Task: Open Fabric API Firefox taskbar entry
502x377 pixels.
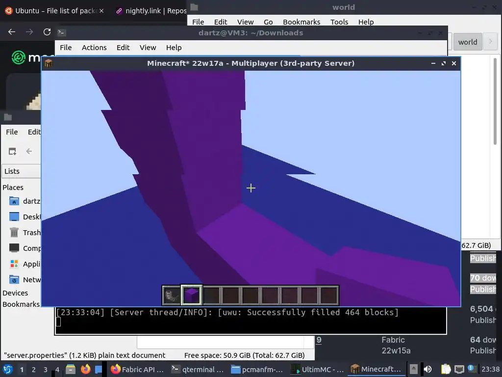Action: (x=137, y=369)
